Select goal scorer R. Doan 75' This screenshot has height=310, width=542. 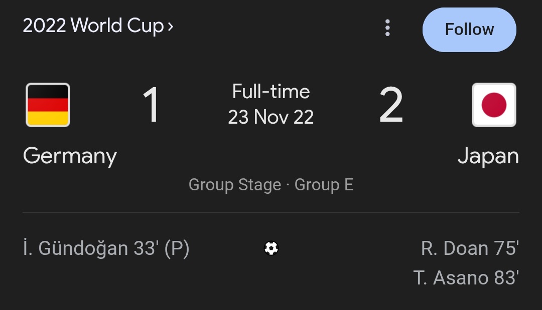click(470, 248)
